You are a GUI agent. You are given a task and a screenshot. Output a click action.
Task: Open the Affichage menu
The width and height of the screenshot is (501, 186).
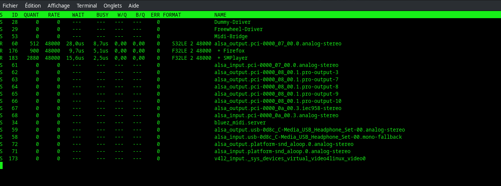tap(59, 6)
